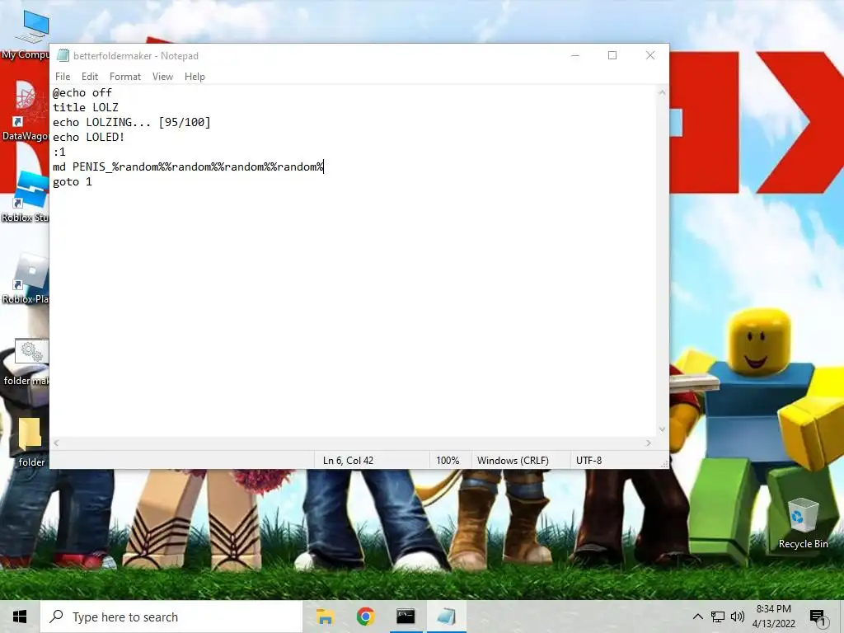Viewport: 844px width, 633px height.
Task: Click the Notepad taskbar button
Action: coord(446,617)
